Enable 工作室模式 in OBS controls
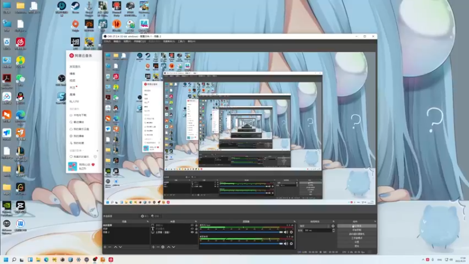This screenshot has height=264, width=469. [x=356, y=238]
